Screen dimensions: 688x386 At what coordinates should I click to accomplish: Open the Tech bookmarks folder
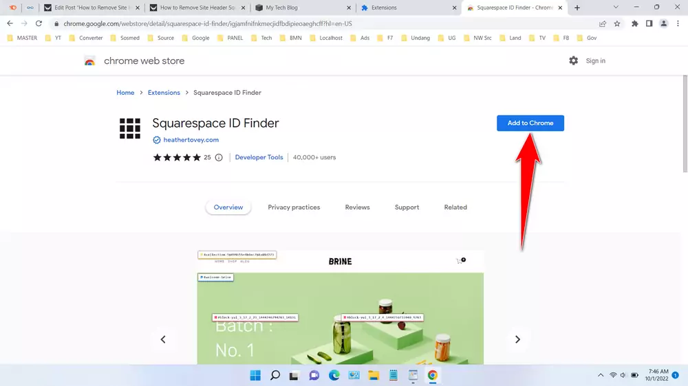coord(261,38)
